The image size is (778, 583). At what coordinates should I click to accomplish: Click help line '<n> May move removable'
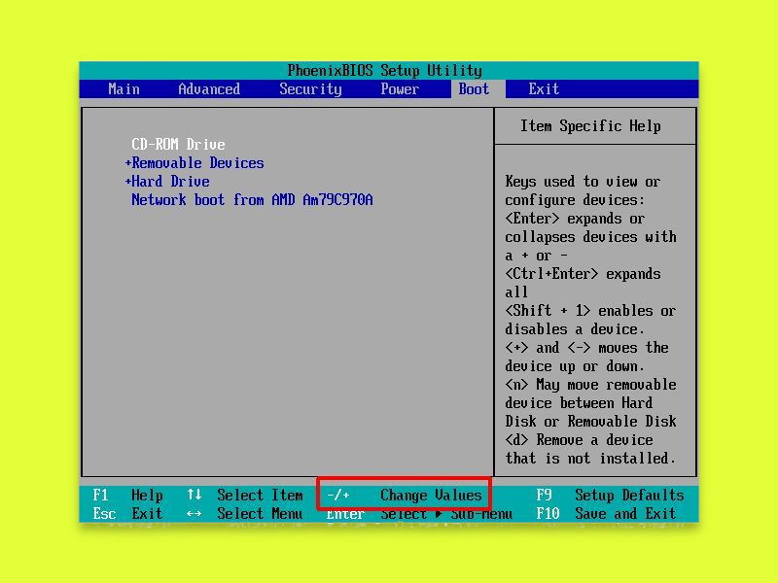pyautogui.click(x=590, y=385)
